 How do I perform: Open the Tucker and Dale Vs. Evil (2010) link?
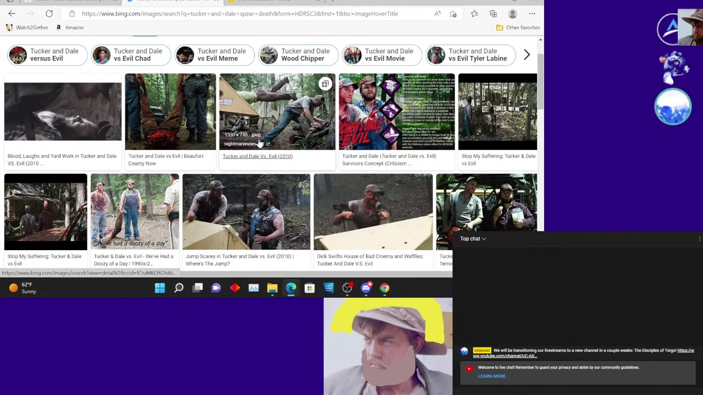point(258,156)
